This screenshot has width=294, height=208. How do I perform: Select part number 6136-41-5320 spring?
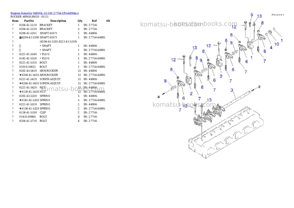pos(30,108)
